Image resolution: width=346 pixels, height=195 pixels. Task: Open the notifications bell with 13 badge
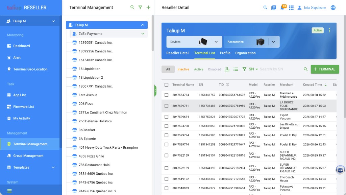pos(283,7)
